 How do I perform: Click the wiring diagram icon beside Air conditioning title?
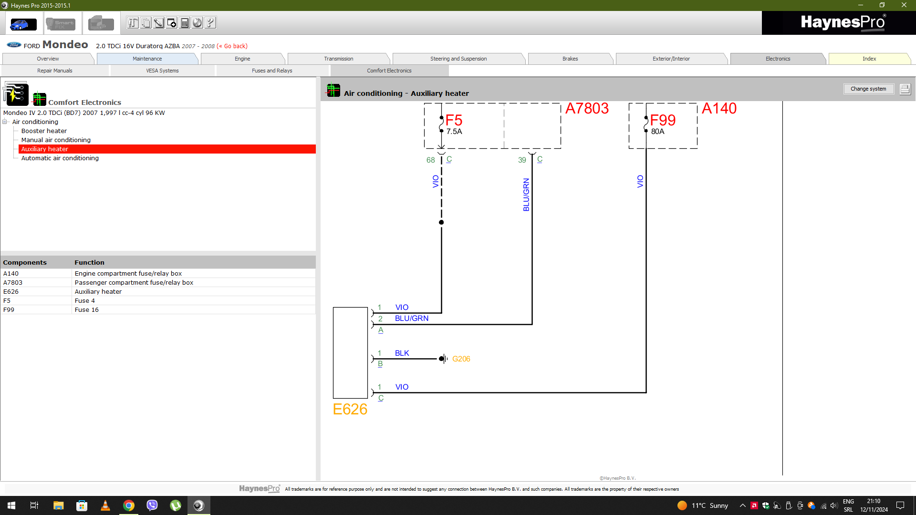point(333,90)
